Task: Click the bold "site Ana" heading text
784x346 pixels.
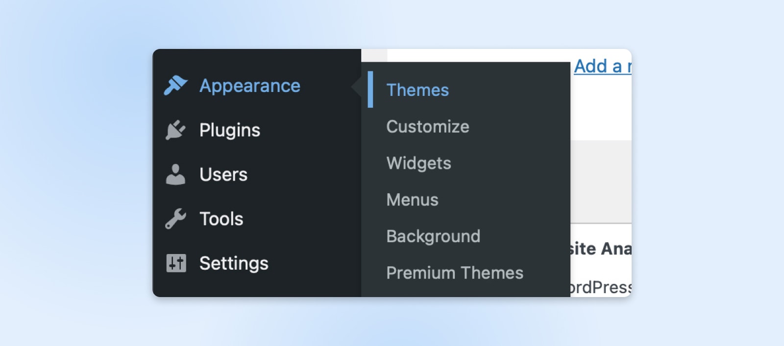Action: click(601, 249)
